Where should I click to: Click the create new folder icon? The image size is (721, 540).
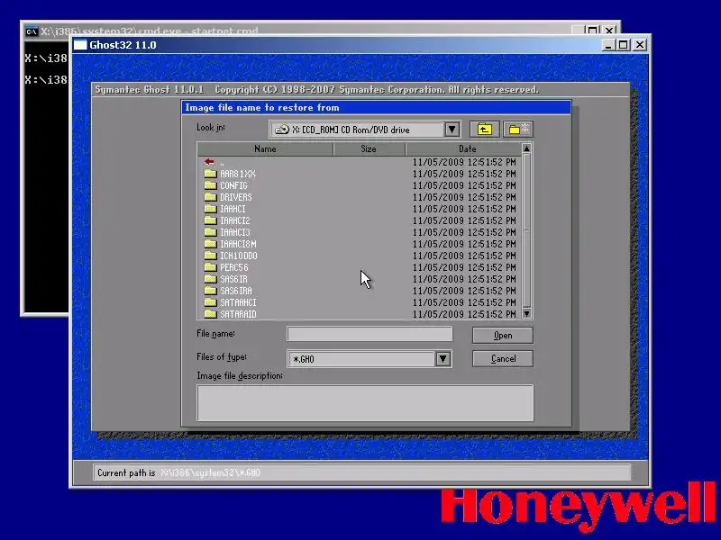coord(519,130)
